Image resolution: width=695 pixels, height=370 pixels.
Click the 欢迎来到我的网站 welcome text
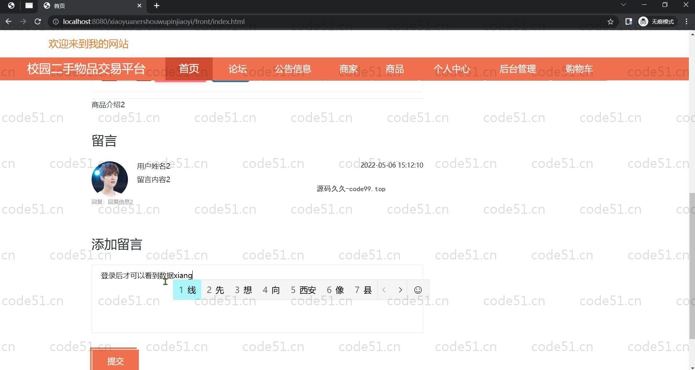89,44
